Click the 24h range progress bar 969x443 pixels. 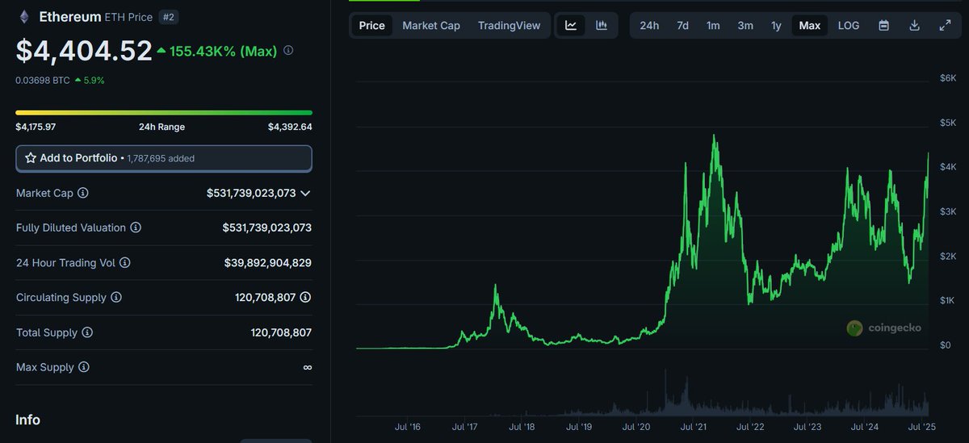tap(164, 112)
